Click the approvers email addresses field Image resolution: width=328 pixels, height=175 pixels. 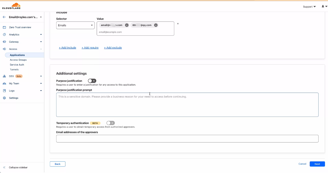(187, 139)
